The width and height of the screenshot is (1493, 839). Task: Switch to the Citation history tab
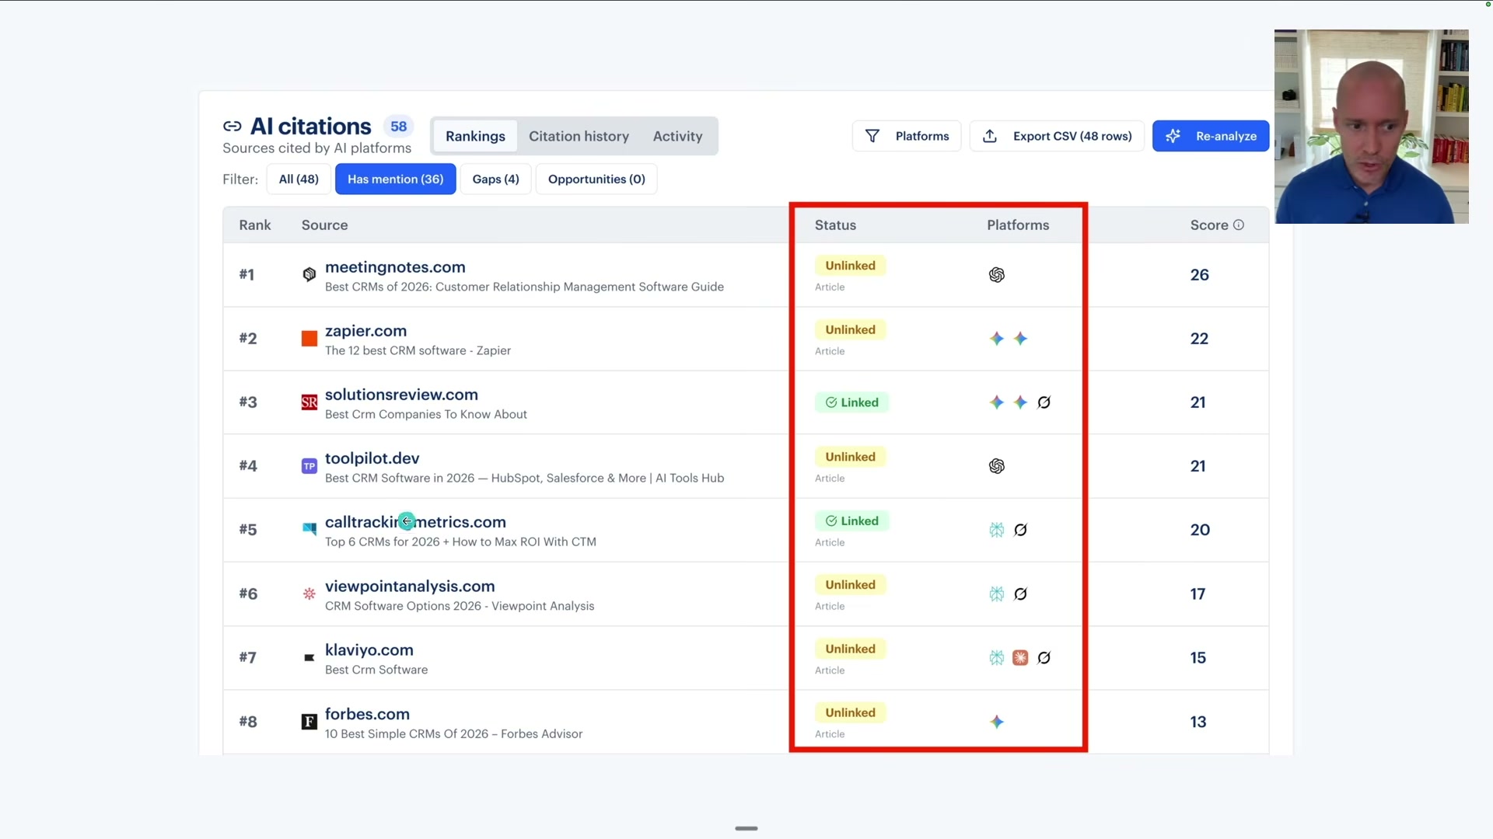[579, 136]
